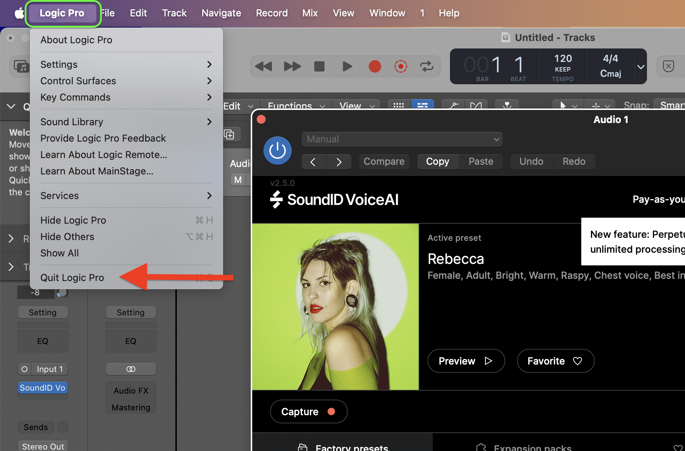This screenshot has height=451, width=685.
Task: Click the Expansion packs puzzle icon
Action: click(481, 448)
